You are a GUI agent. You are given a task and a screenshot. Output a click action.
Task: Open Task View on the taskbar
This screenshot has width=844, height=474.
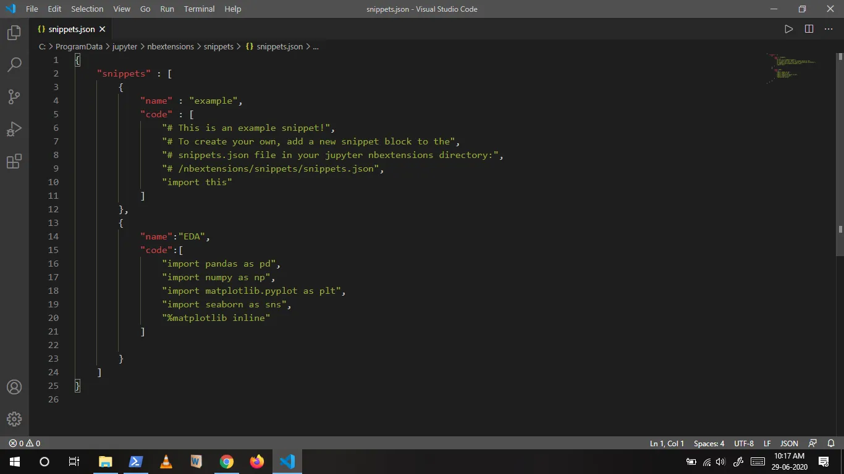pos(74,462)
